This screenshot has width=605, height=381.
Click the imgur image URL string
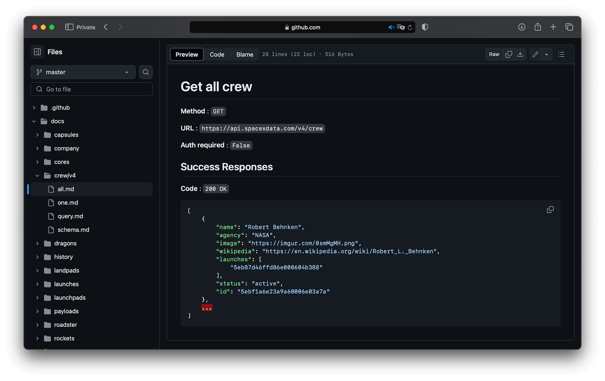(x=303, y=244)
